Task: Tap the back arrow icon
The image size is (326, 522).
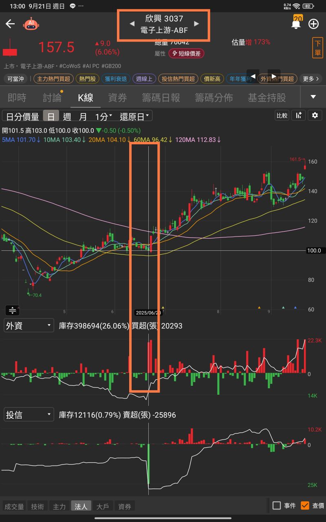Action: pos(10,24)
